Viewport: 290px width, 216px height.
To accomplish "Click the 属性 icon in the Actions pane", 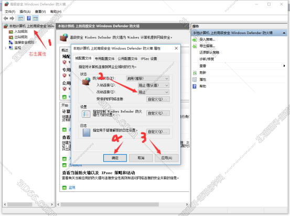I will (x=195, y=79).
